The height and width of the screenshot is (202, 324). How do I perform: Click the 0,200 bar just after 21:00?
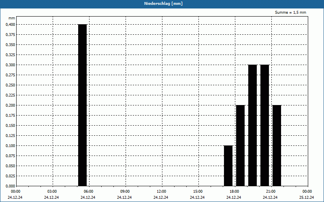(x=277, y=145)
